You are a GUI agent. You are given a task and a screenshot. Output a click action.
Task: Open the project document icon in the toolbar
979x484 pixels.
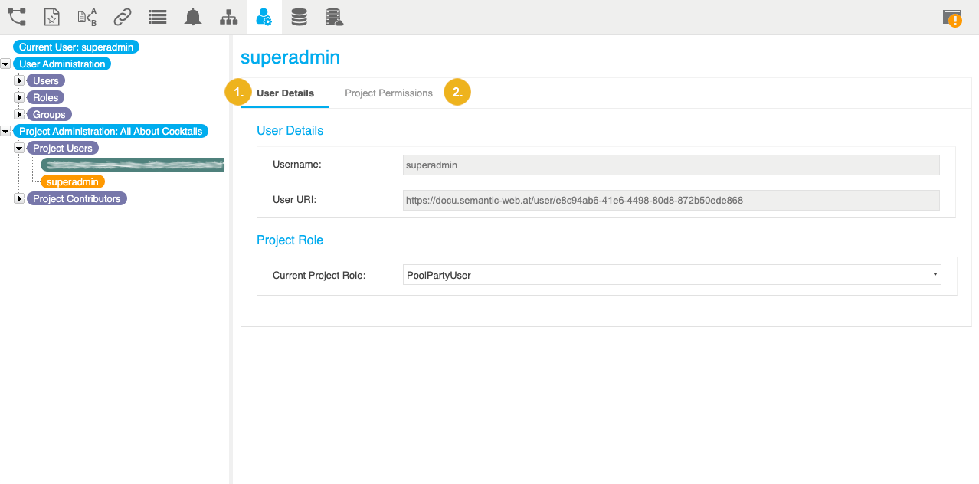(51, 16)
